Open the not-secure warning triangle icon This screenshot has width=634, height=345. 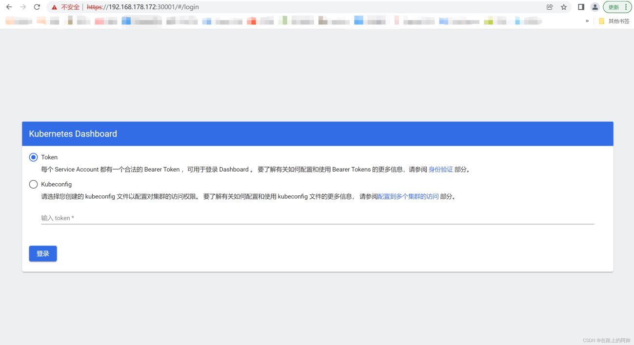coord(54,7)
